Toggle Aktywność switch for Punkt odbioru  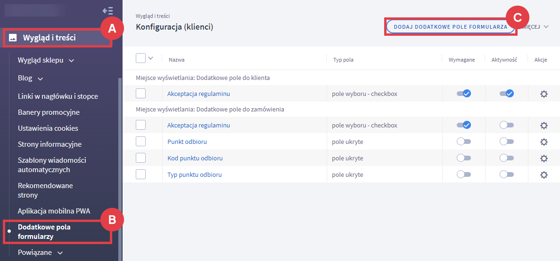(x=506, y=142)
